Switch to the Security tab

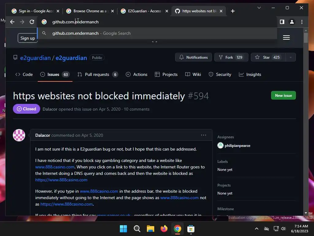coord(220,74)
